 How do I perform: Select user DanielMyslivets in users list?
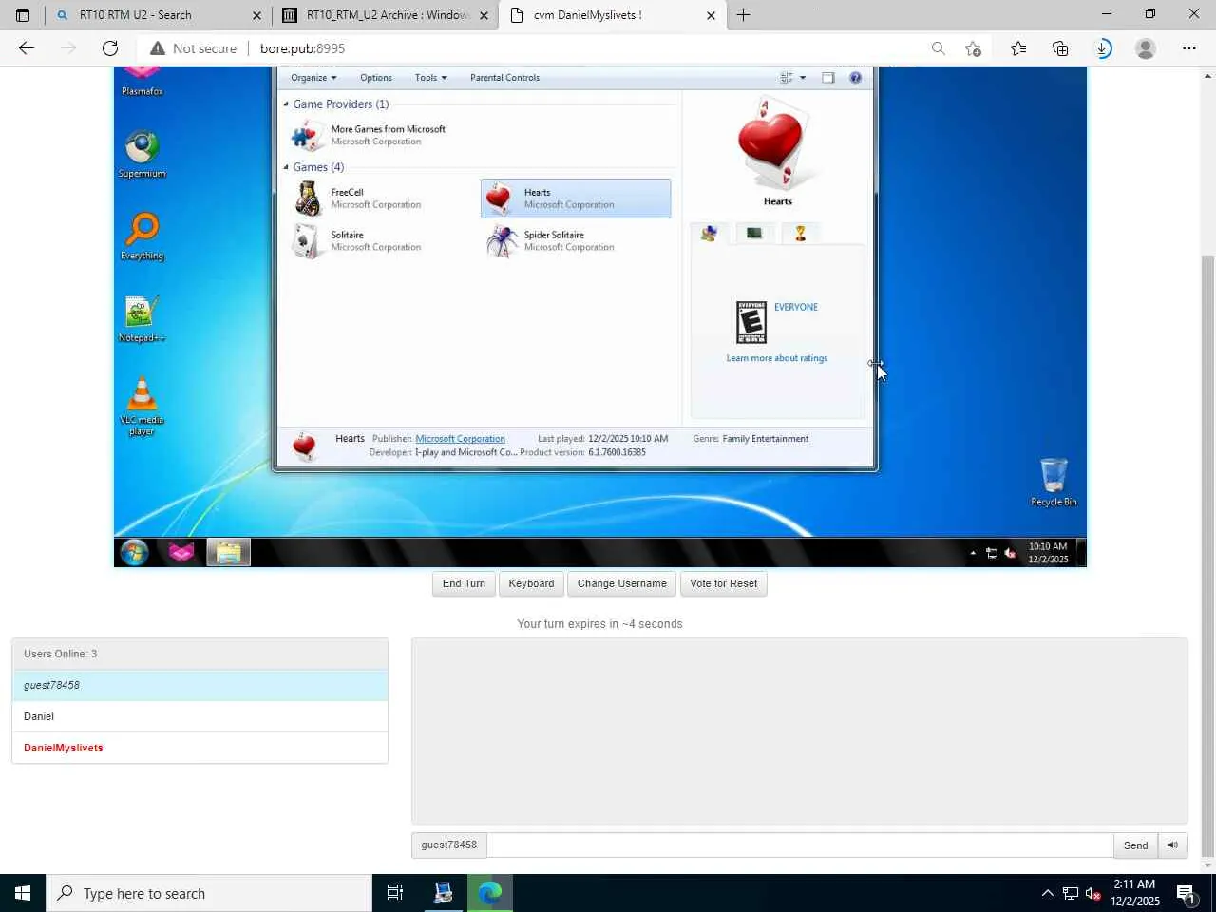point(199,748)
